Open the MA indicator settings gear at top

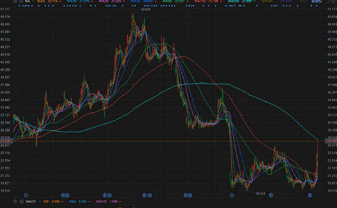(x=15, y=1)
